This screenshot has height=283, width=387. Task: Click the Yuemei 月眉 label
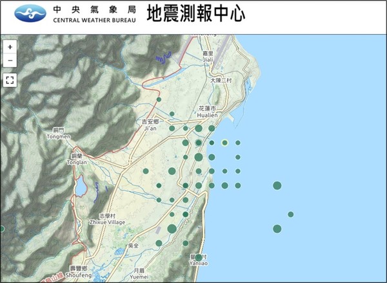[x=139, y=273]
